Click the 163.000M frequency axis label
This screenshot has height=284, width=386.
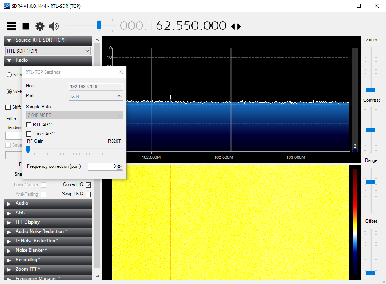coord(296,157)
